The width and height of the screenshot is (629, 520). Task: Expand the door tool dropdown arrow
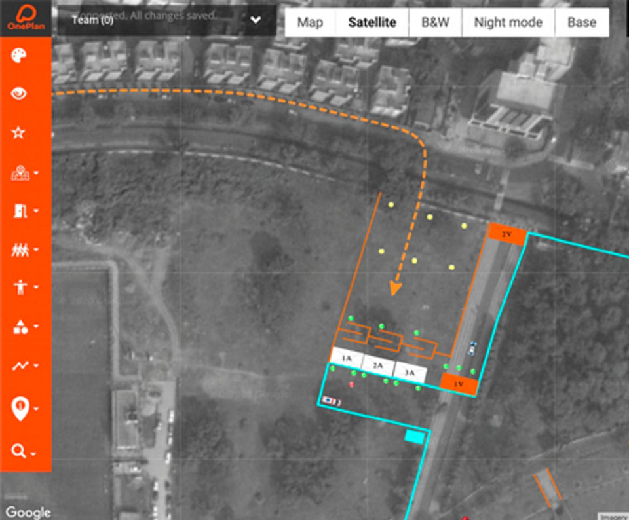coord(36,210)
